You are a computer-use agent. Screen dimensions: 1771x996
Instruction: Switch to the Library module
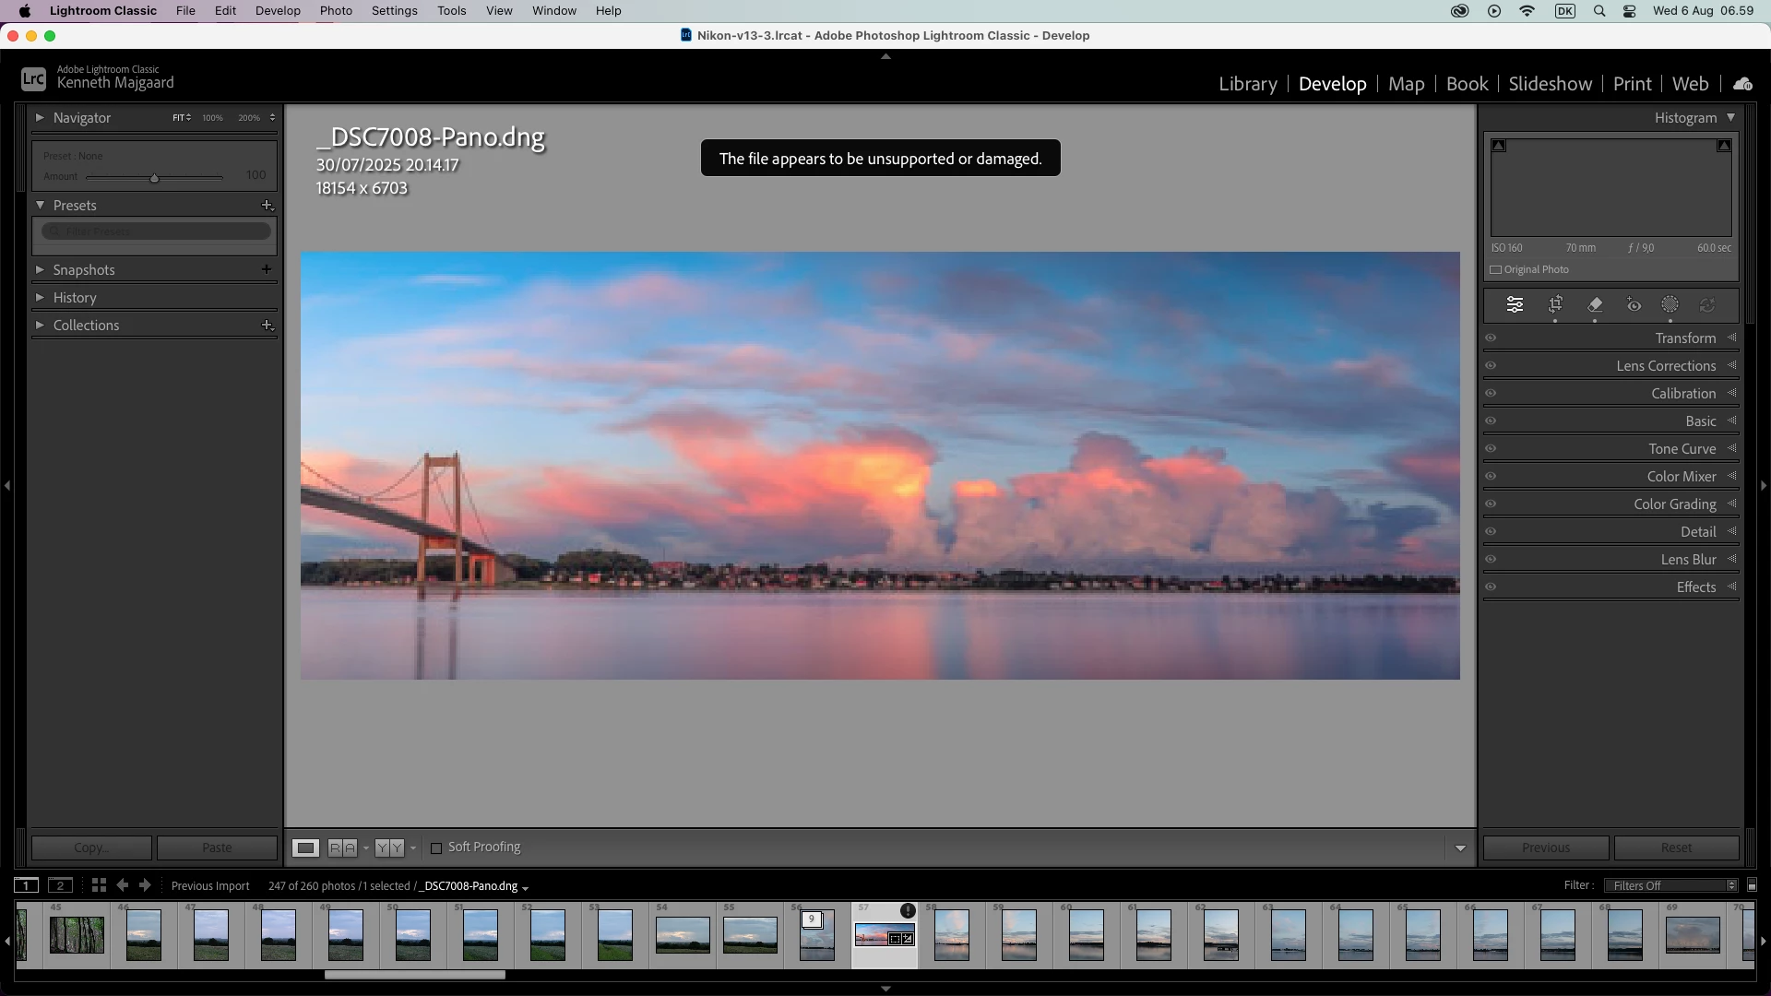click(x=1247, y=84)
